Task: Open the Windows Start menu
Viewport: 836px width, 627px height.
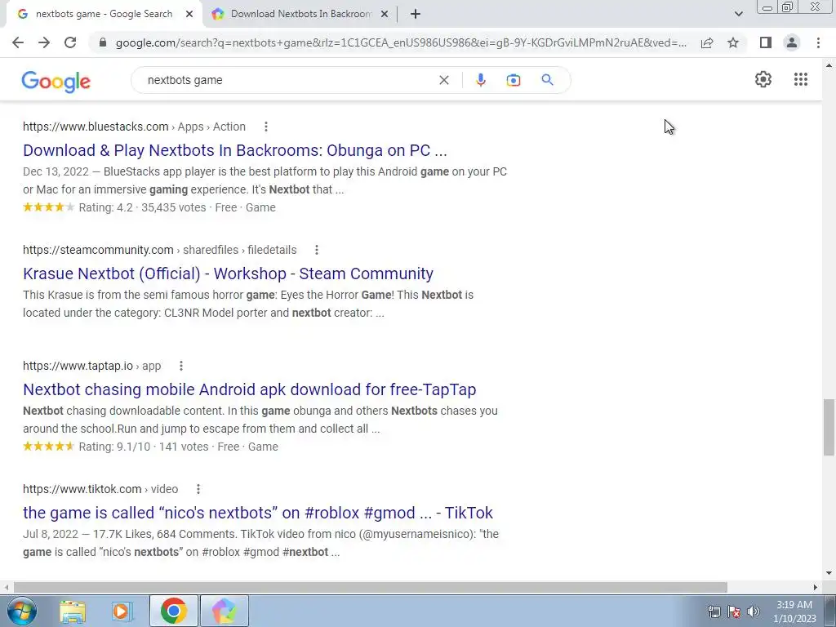Action: coord(22,611)
